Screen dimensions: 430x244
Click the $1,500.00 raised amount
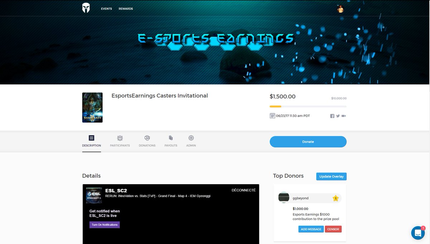283,97
